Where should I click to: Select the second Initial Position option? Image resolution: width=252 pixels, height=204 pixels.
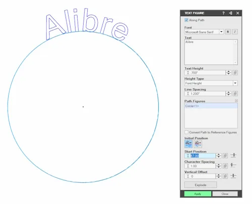198,144
